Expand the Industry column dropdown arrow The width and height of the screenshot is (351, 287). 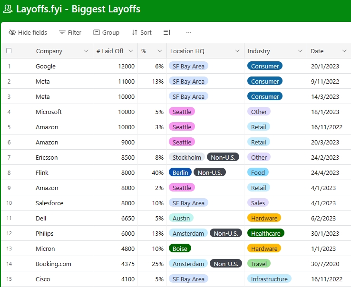click(300, 51)
